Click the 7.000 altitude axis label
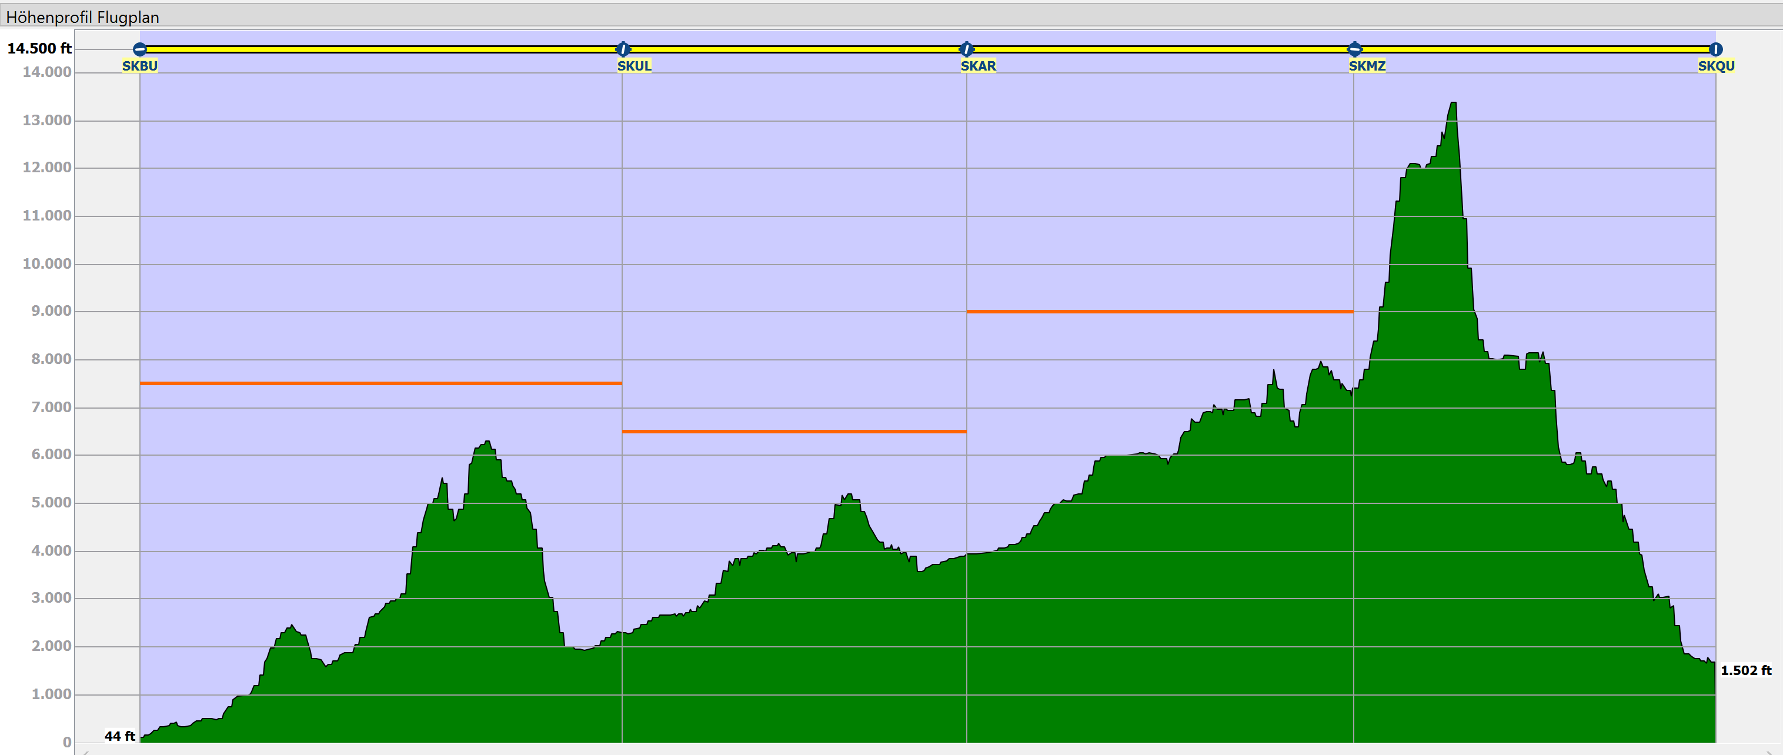The height and width of the screenshot is (755, 1783). point(51,407)
